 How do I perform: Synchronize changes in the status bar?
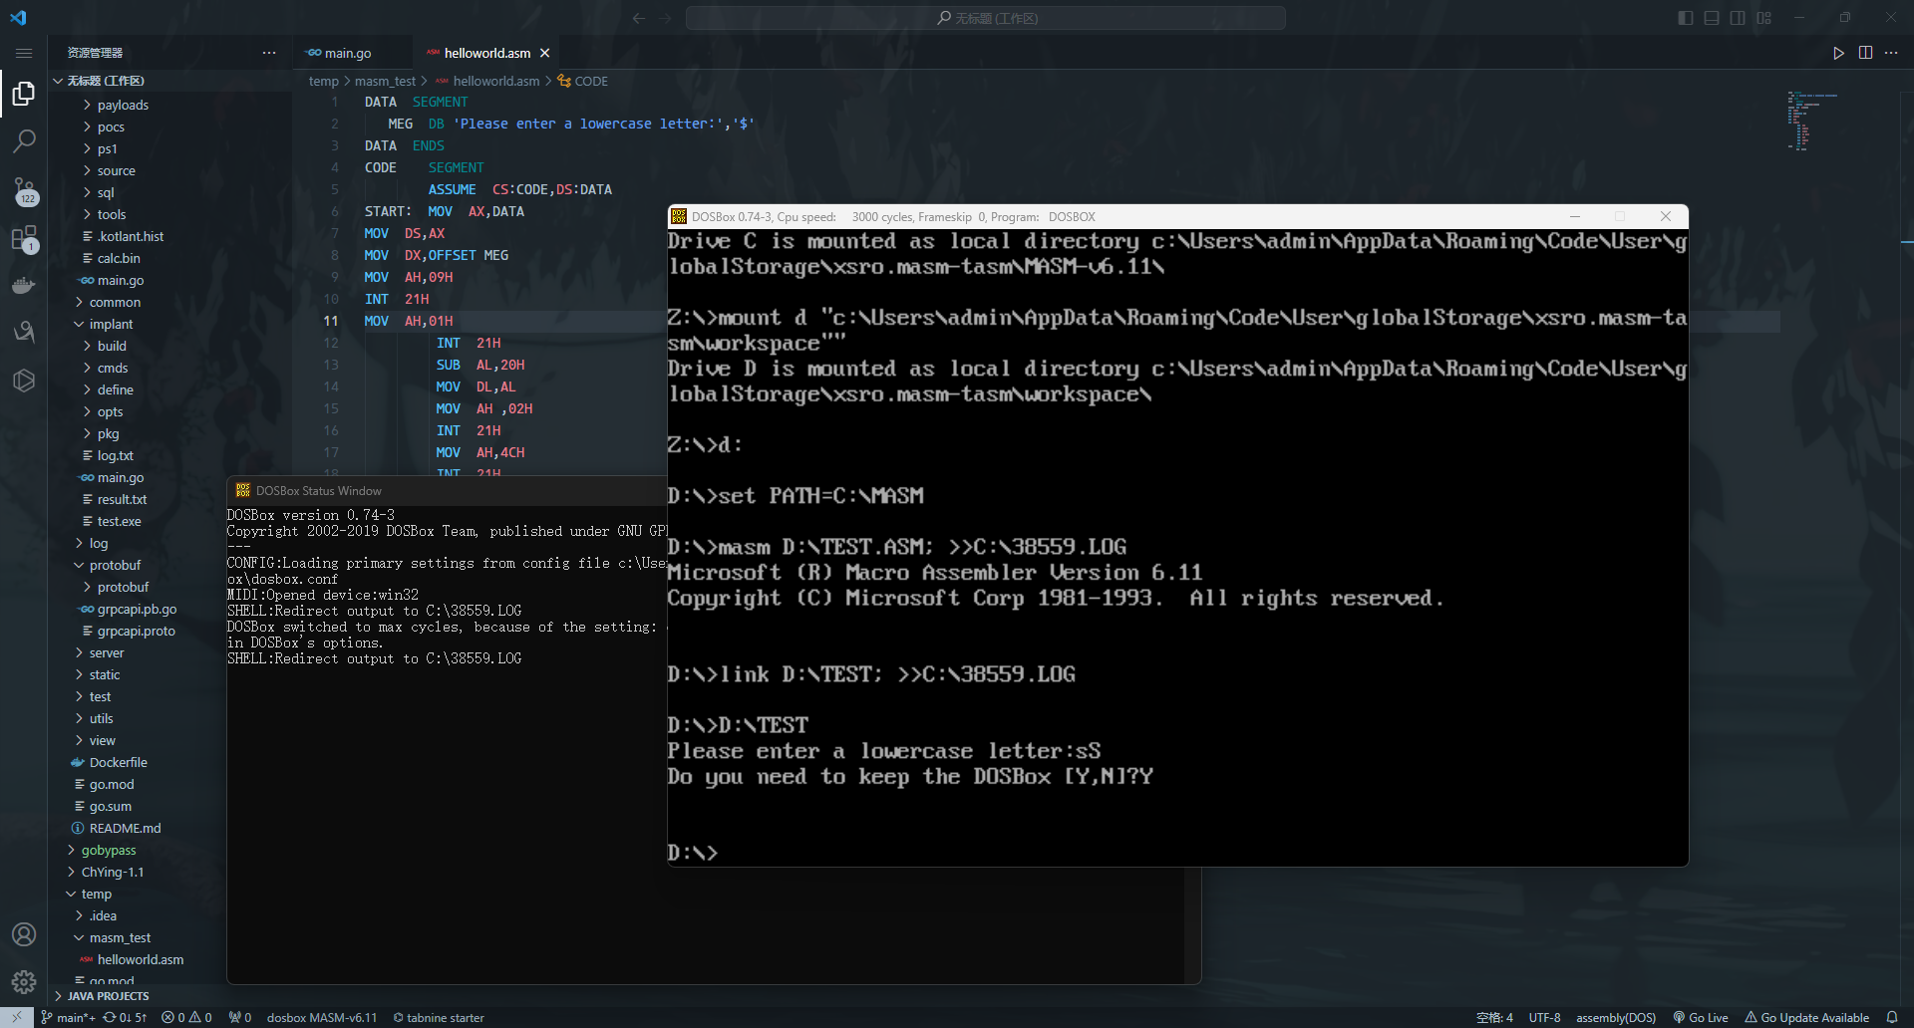(x=125, y=1017)
